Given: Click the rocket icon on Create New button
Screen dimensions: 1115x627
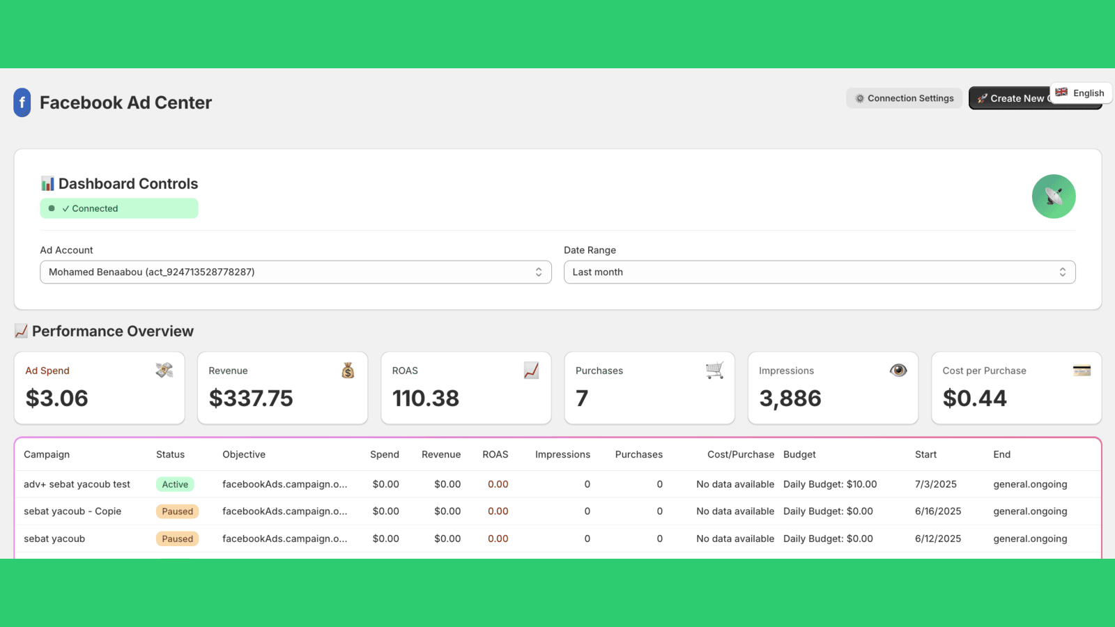Looking at the screenshot, I should (x=982, y=98).
